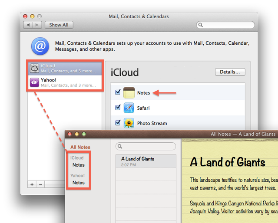The width and height of the screenshot is (278, 223).
Task: Select the Yahoo! account in accounts list
Action: tap(65, 82)
